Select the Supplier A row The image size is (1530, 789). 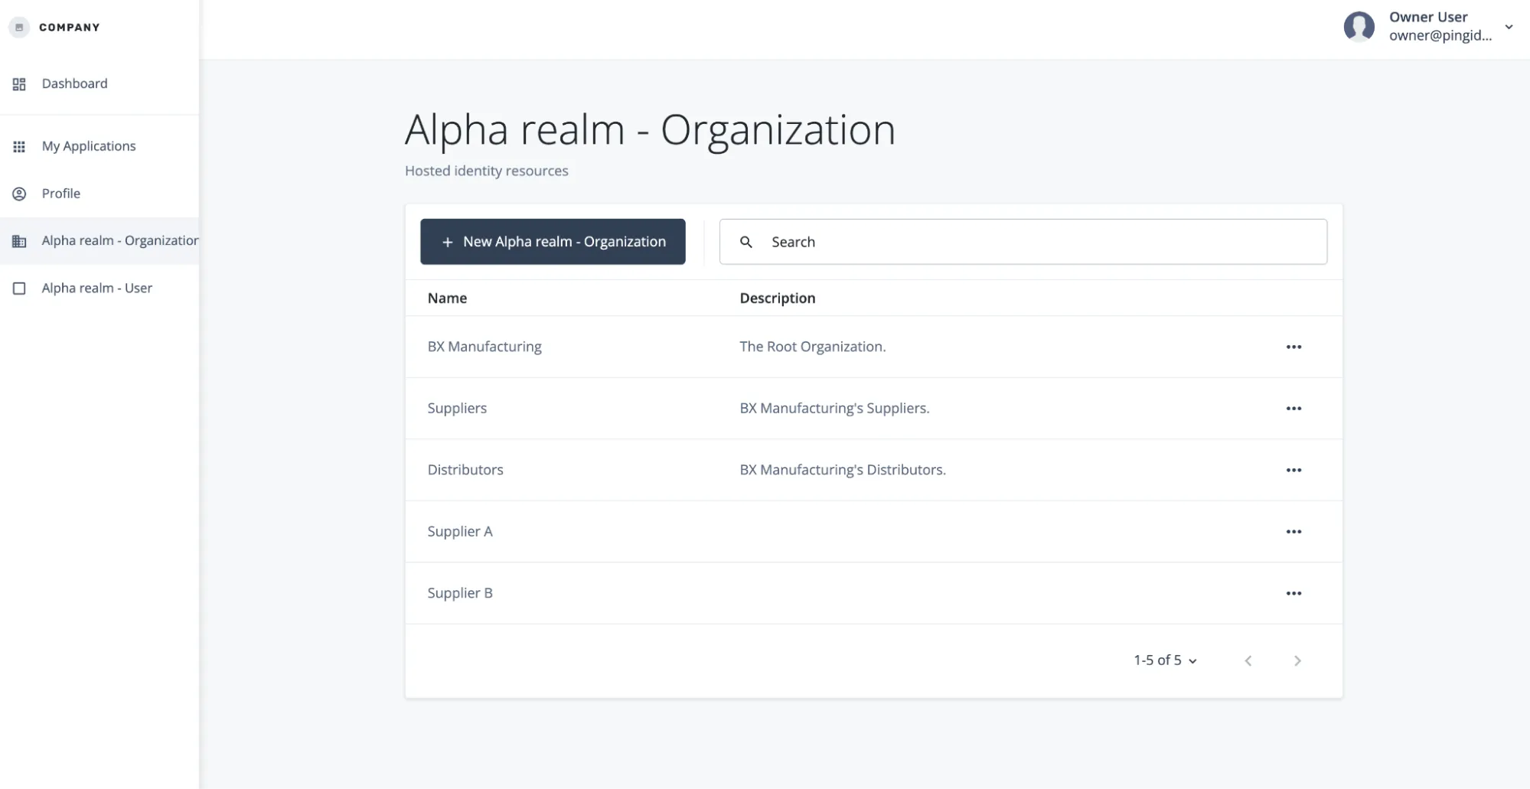(873, 532)
